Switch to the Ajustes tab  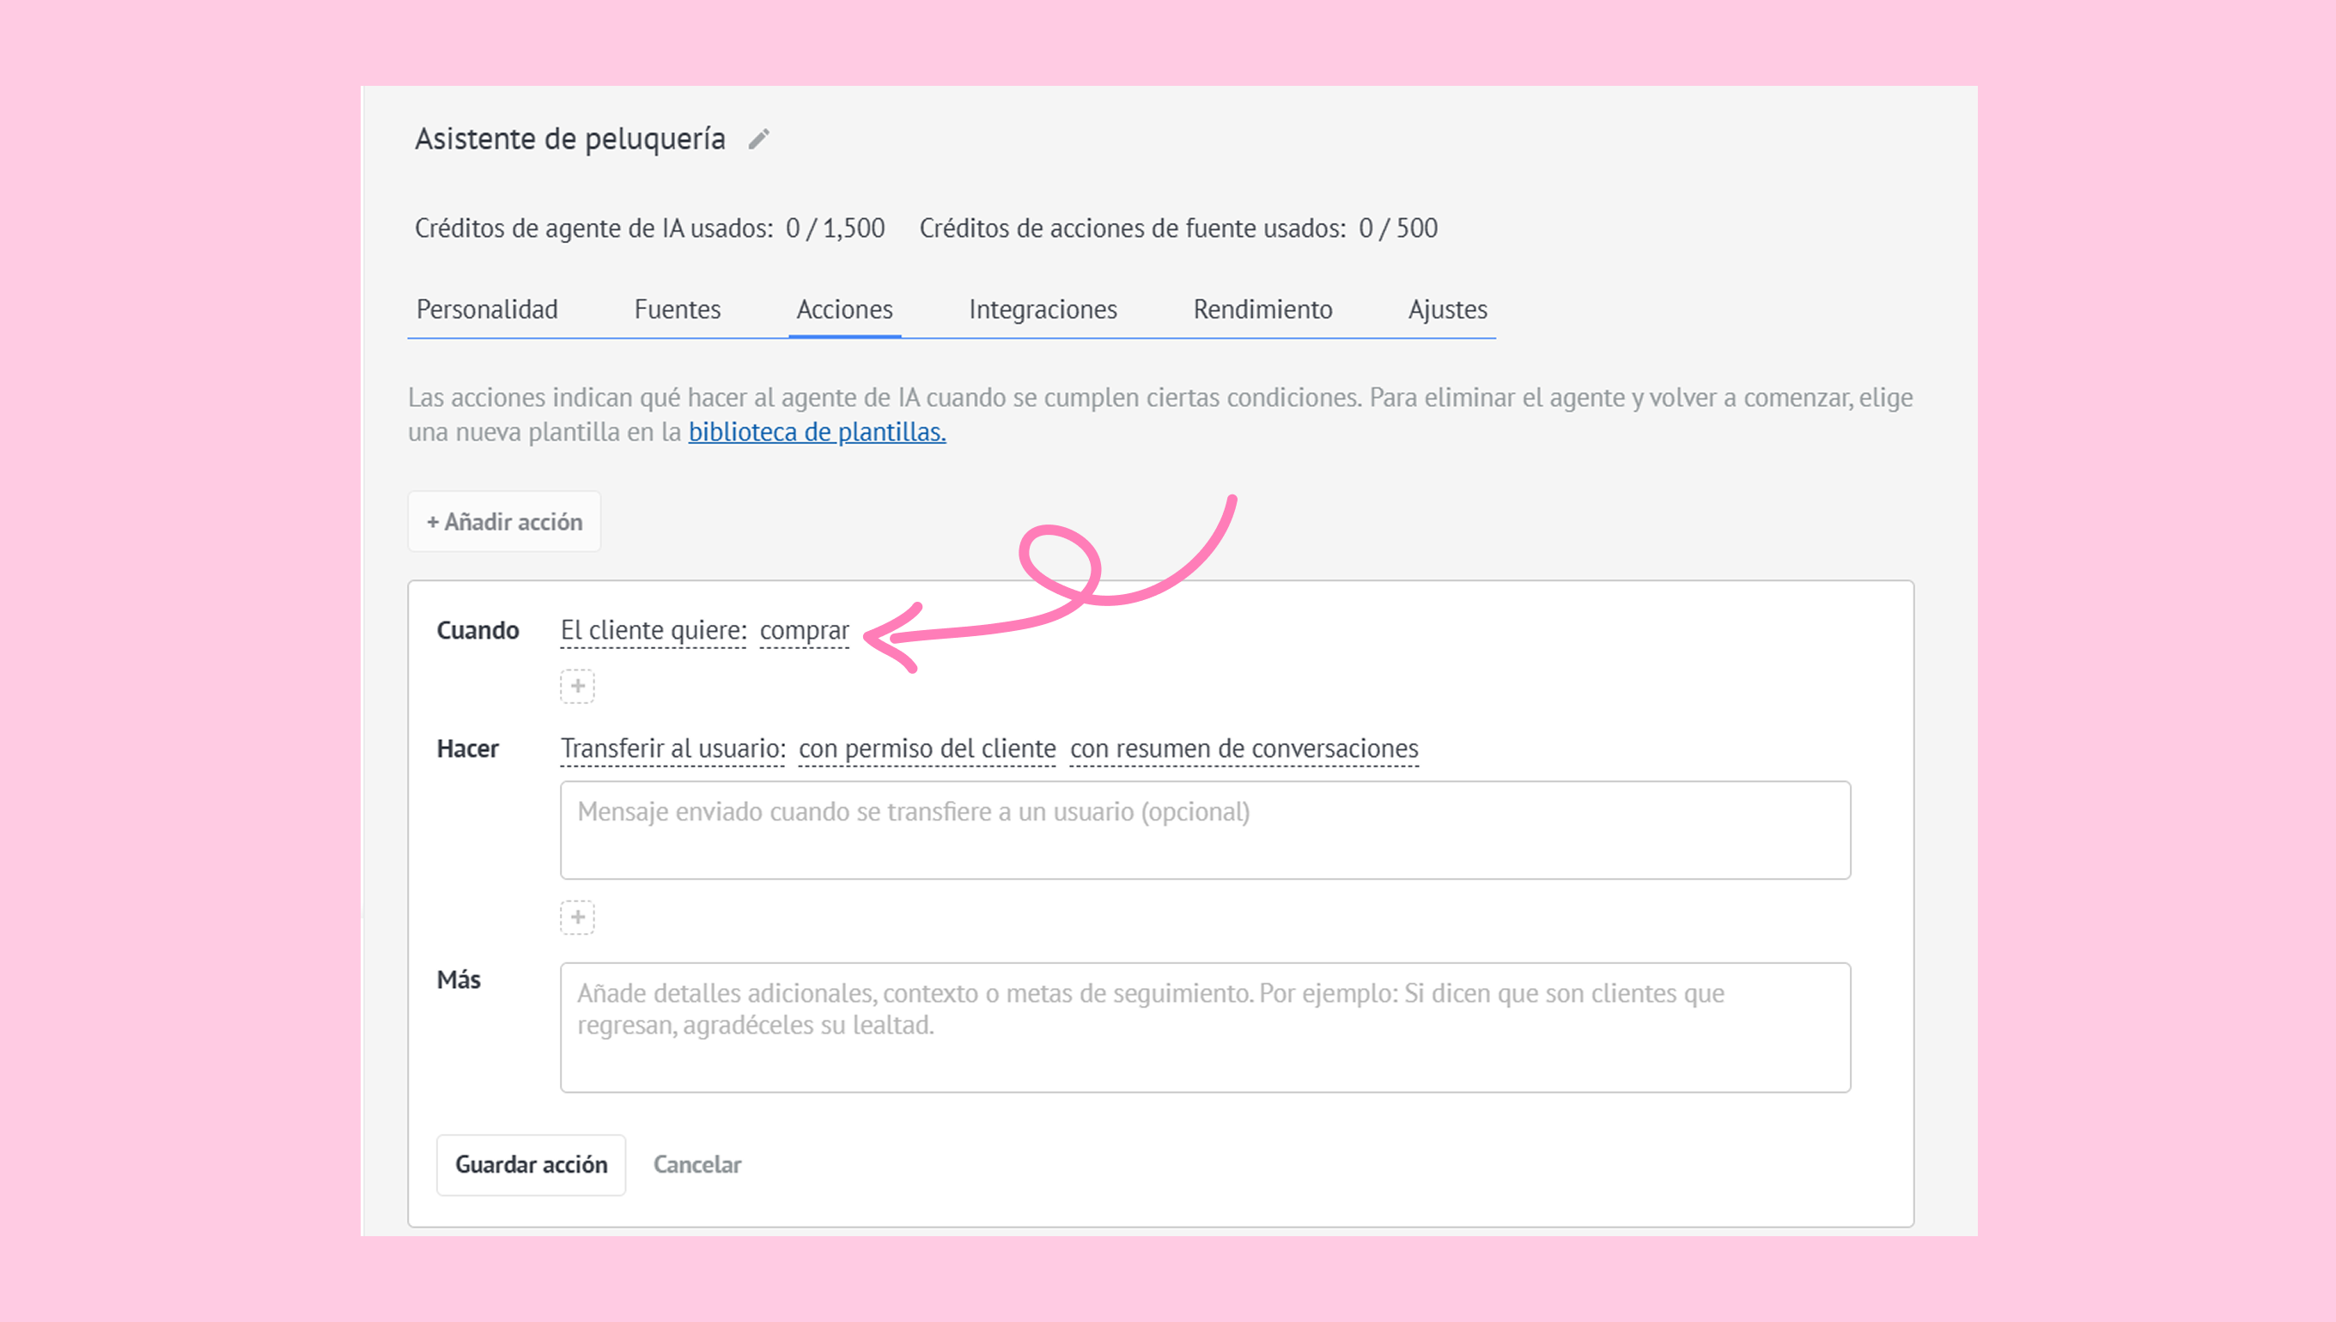coord(1447,310)
